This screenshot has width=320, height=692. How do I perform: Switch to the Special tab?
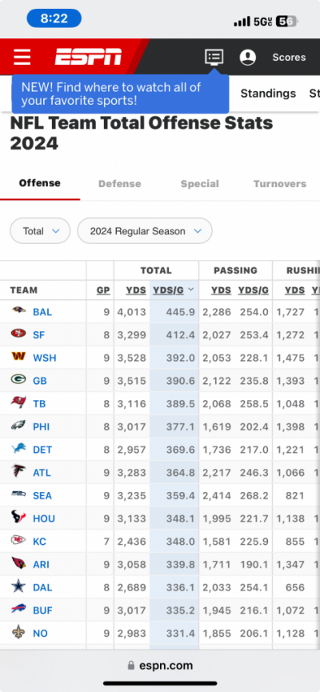(199, 184)
